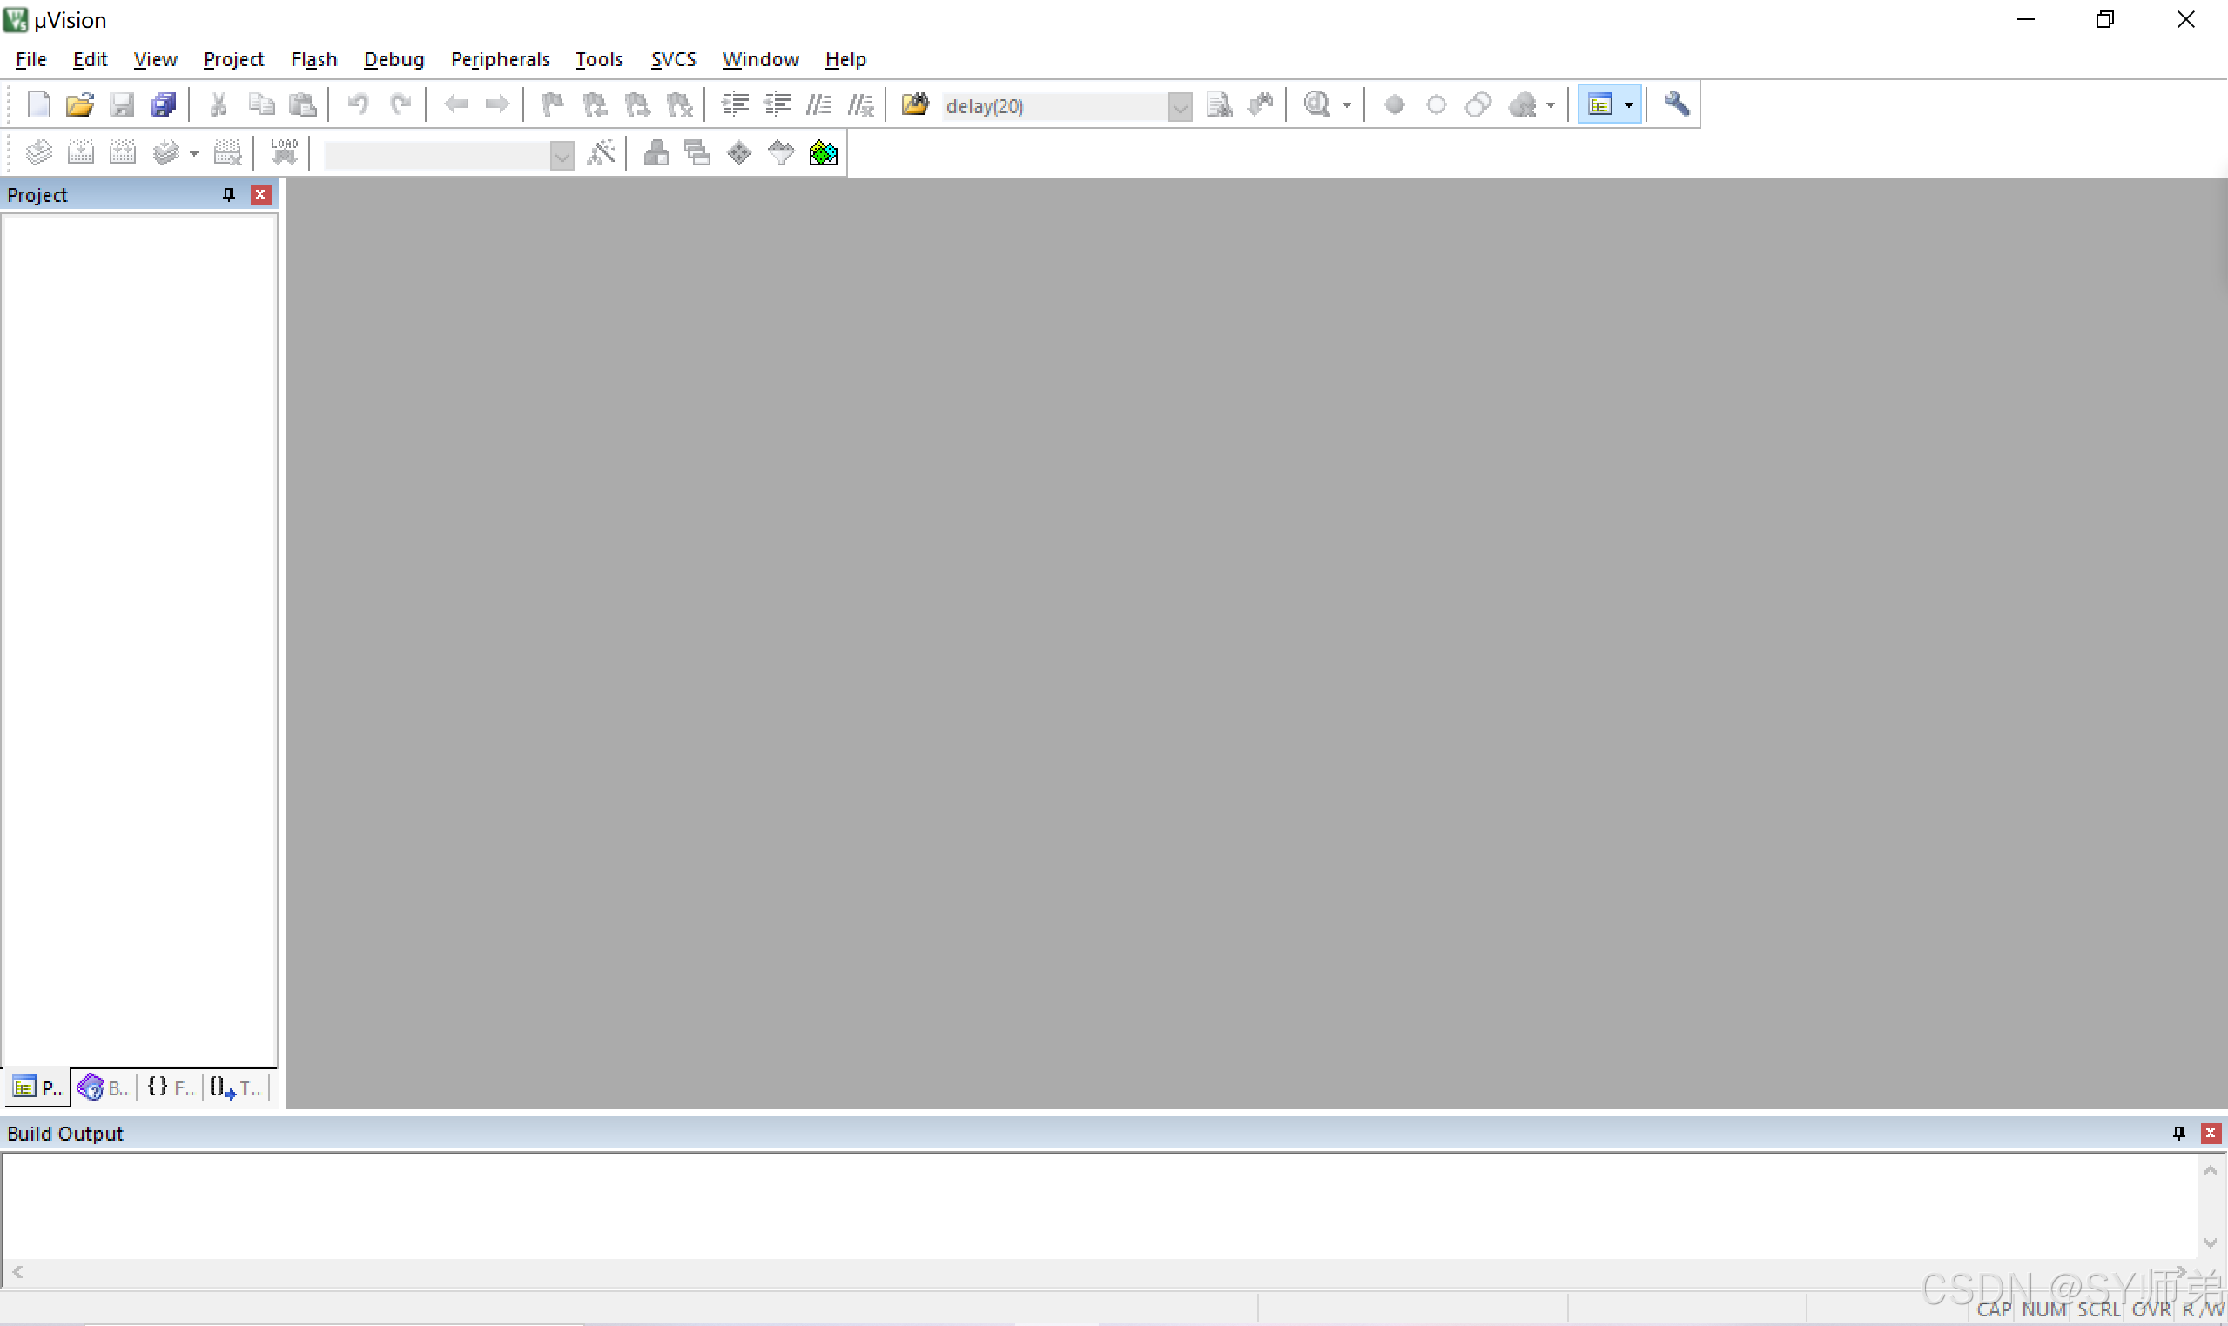Click the Cut scissors icon
The width and height of the screenshot is (2228, 1326).
(x=218, y=104)
